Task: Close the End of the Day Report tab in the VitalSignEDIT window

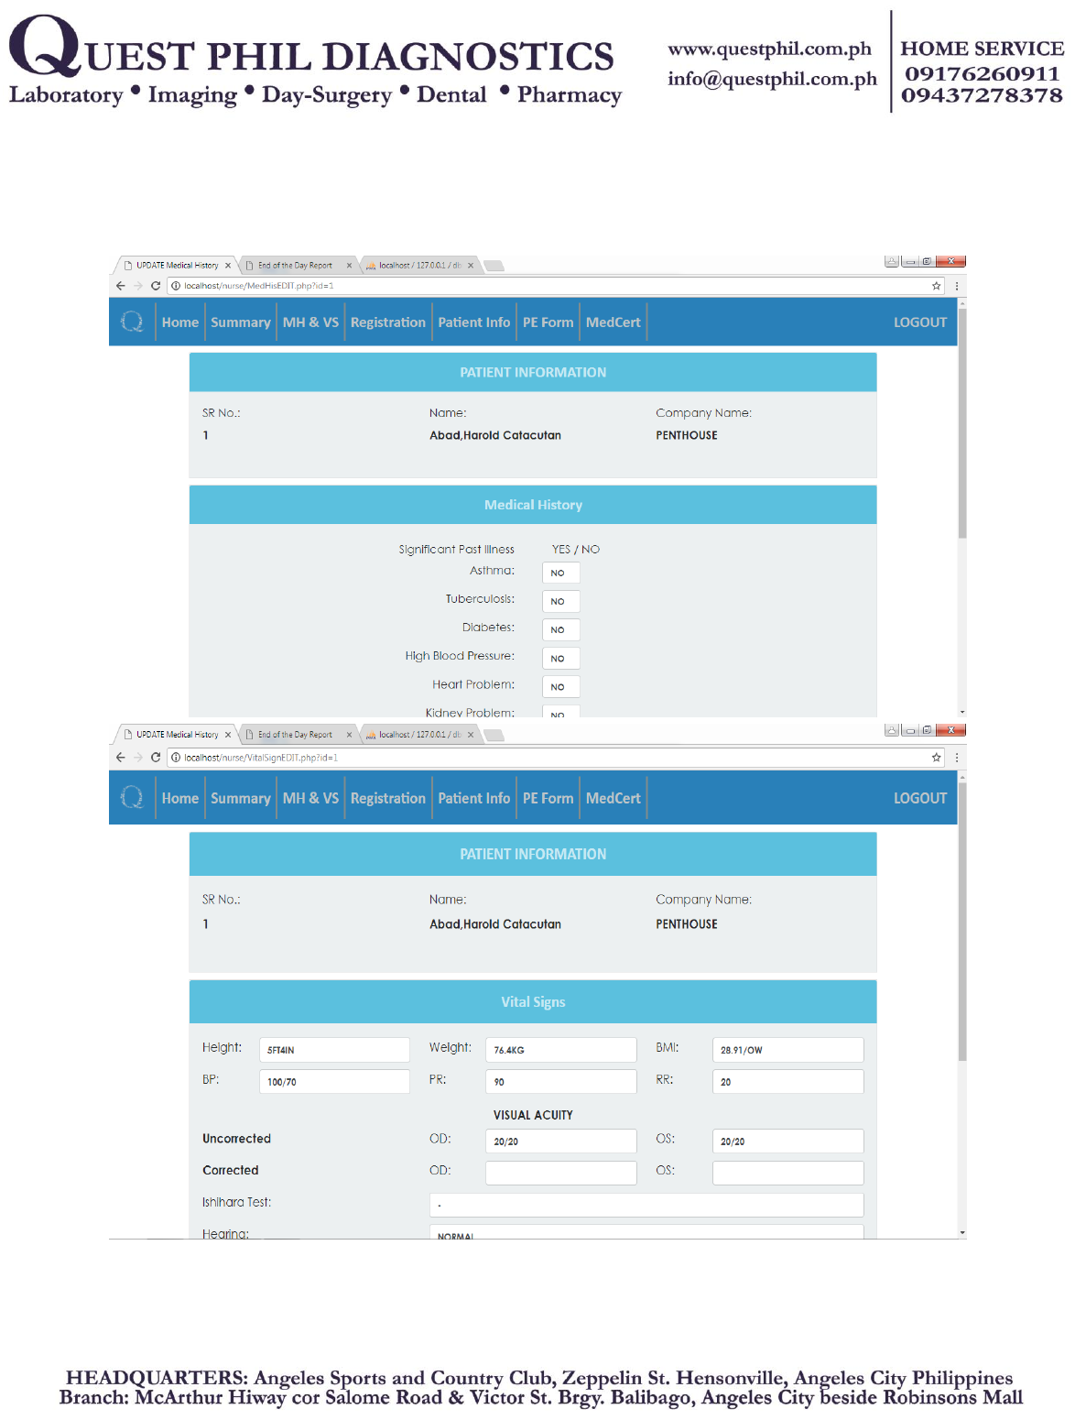Action: click(349, 735)
